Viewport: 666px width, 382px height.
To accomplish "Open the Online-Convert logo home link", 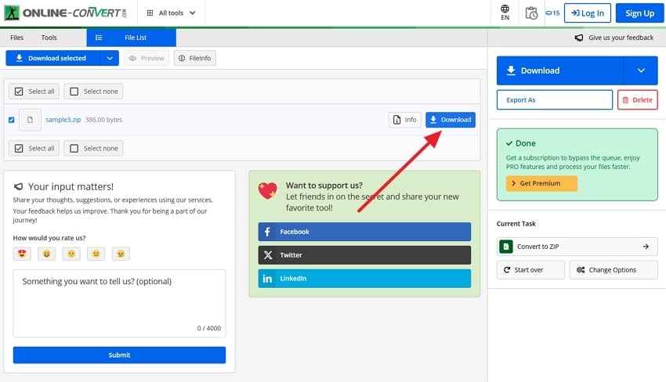I will tap(65, 13).
